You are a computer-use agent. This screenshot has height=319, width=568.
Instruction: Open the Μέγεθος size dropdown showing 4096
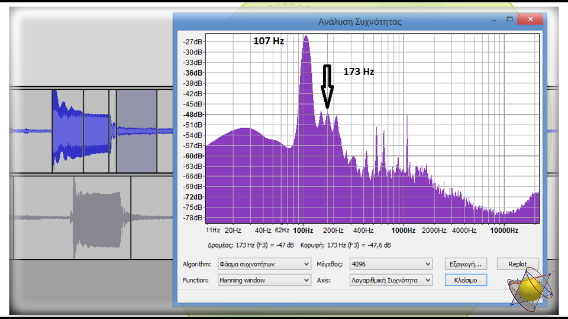click(390, 264)
